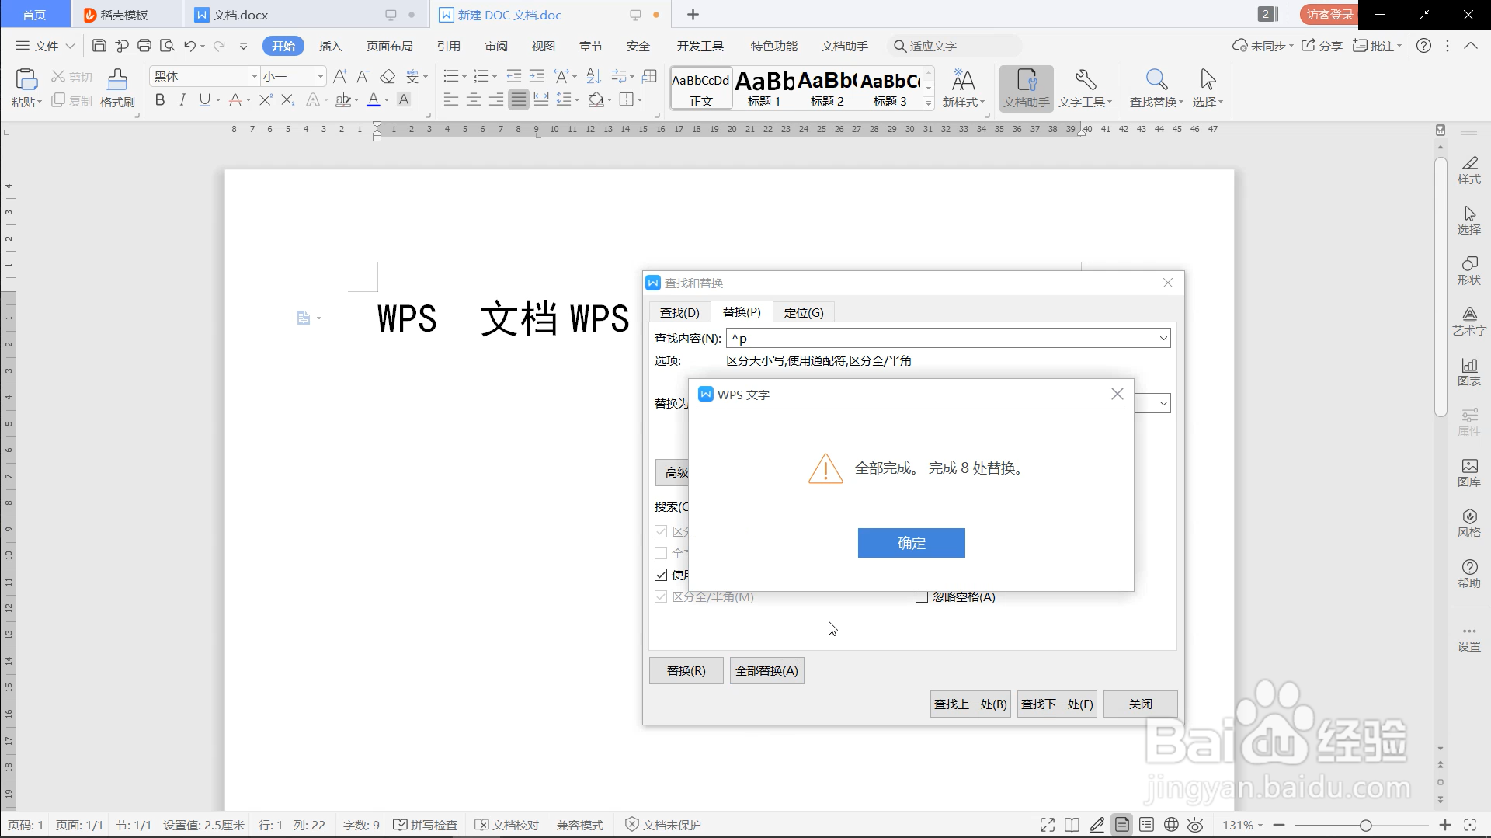Open the 文字工具 (Text Tools) icon

click(1085, 85)
